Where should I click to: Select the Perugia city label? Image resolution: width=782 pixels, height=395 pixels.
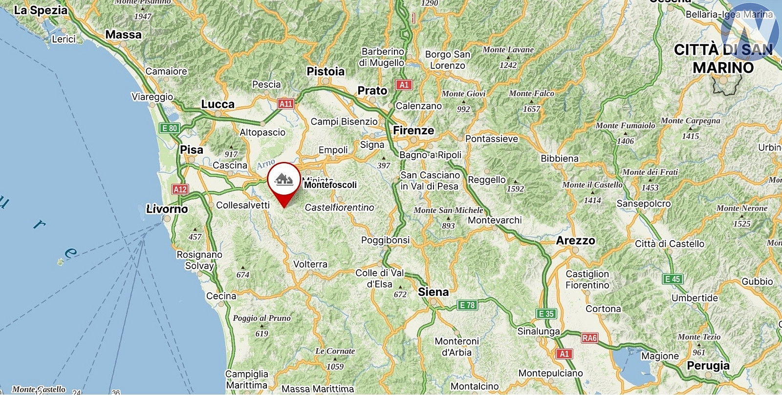(x=708, y=366)
